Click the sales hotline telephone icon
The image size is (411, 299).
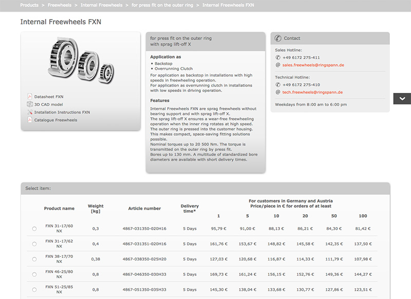point(278,58)
